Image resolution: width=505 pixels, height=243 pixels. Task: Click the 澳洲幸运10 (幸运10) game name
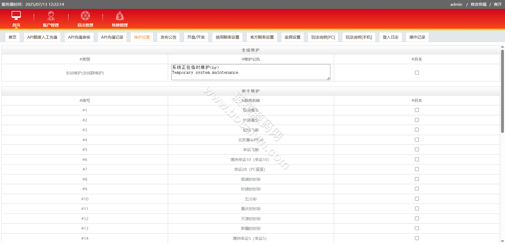tap(250, 160)
